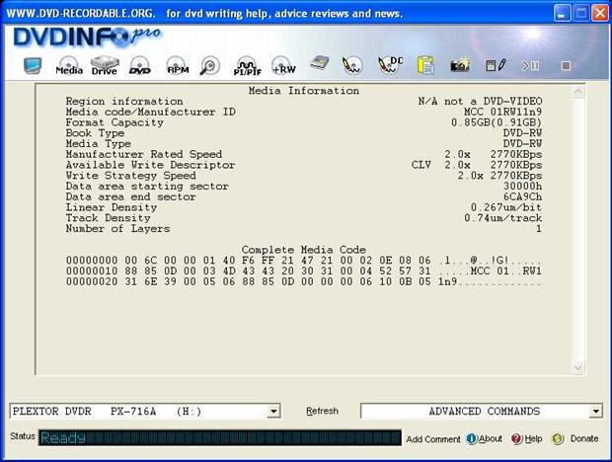Click the optical drive tray icon
Screen dimensions: 612x462
(319, 63)
